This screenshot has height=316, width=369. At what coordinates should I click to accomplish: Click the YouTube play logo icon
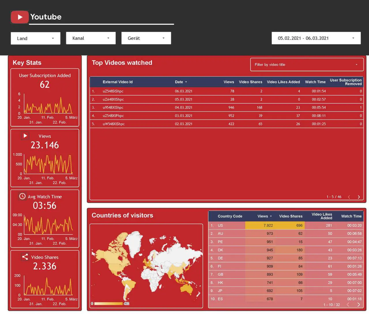click(20, 17)
